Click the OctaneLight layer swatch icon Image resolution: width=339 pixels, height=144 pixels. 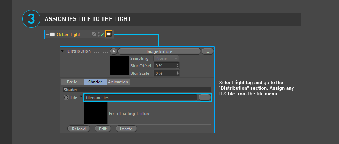(x=94, y=34)
